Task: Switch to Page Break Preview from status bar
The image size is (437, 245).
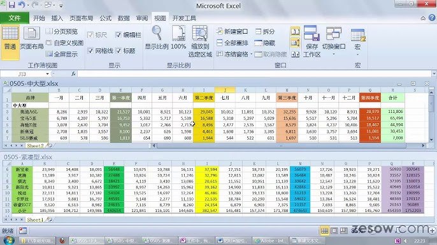Action: click(343, 230)
